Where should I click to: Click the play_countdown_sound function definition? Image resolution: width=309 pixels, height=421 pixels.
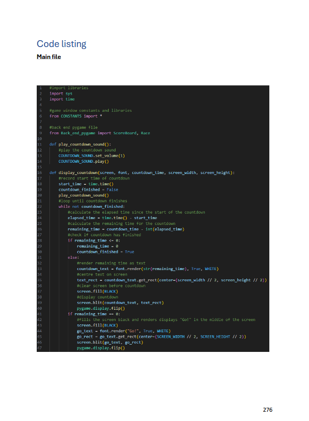pos(80,144)
